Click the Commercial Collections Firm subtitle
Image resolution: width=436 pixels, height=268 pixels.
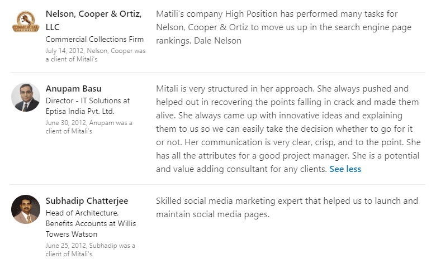click(94, 40)
